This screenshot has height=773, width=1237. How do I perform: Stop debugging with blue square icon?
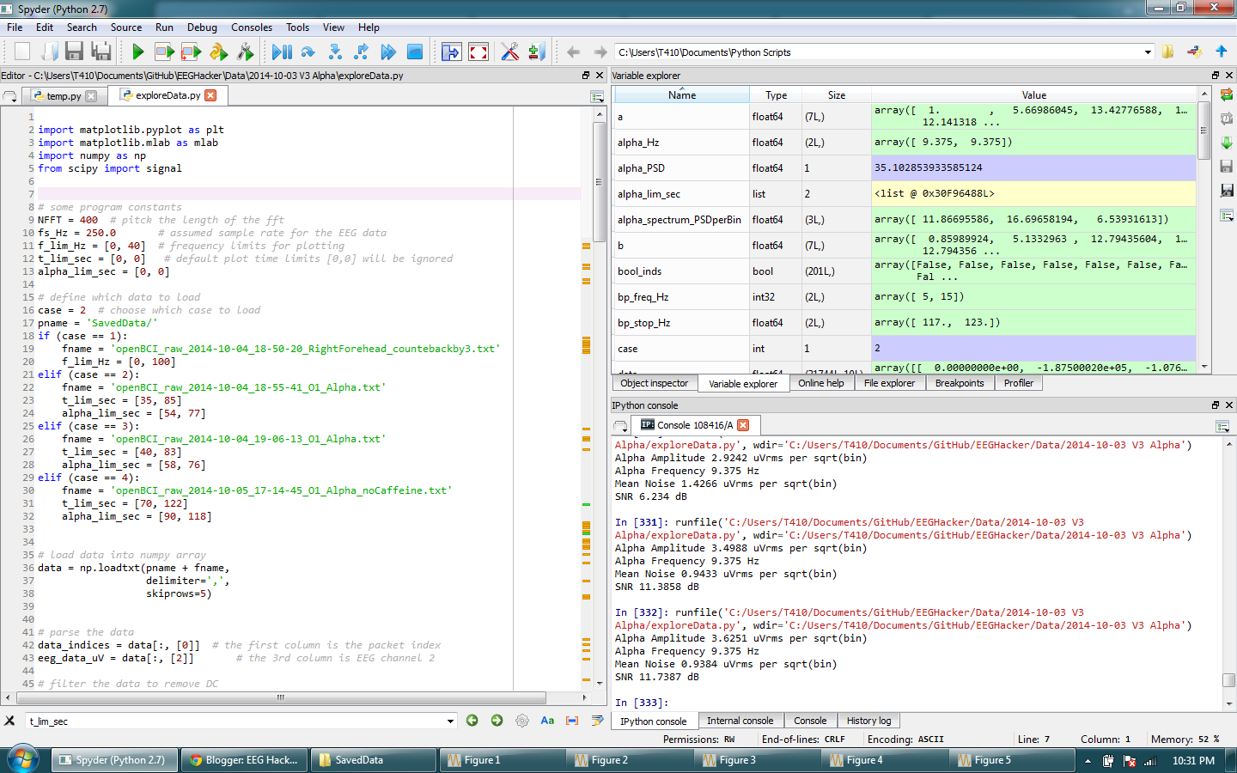click(x=415, y=52)
